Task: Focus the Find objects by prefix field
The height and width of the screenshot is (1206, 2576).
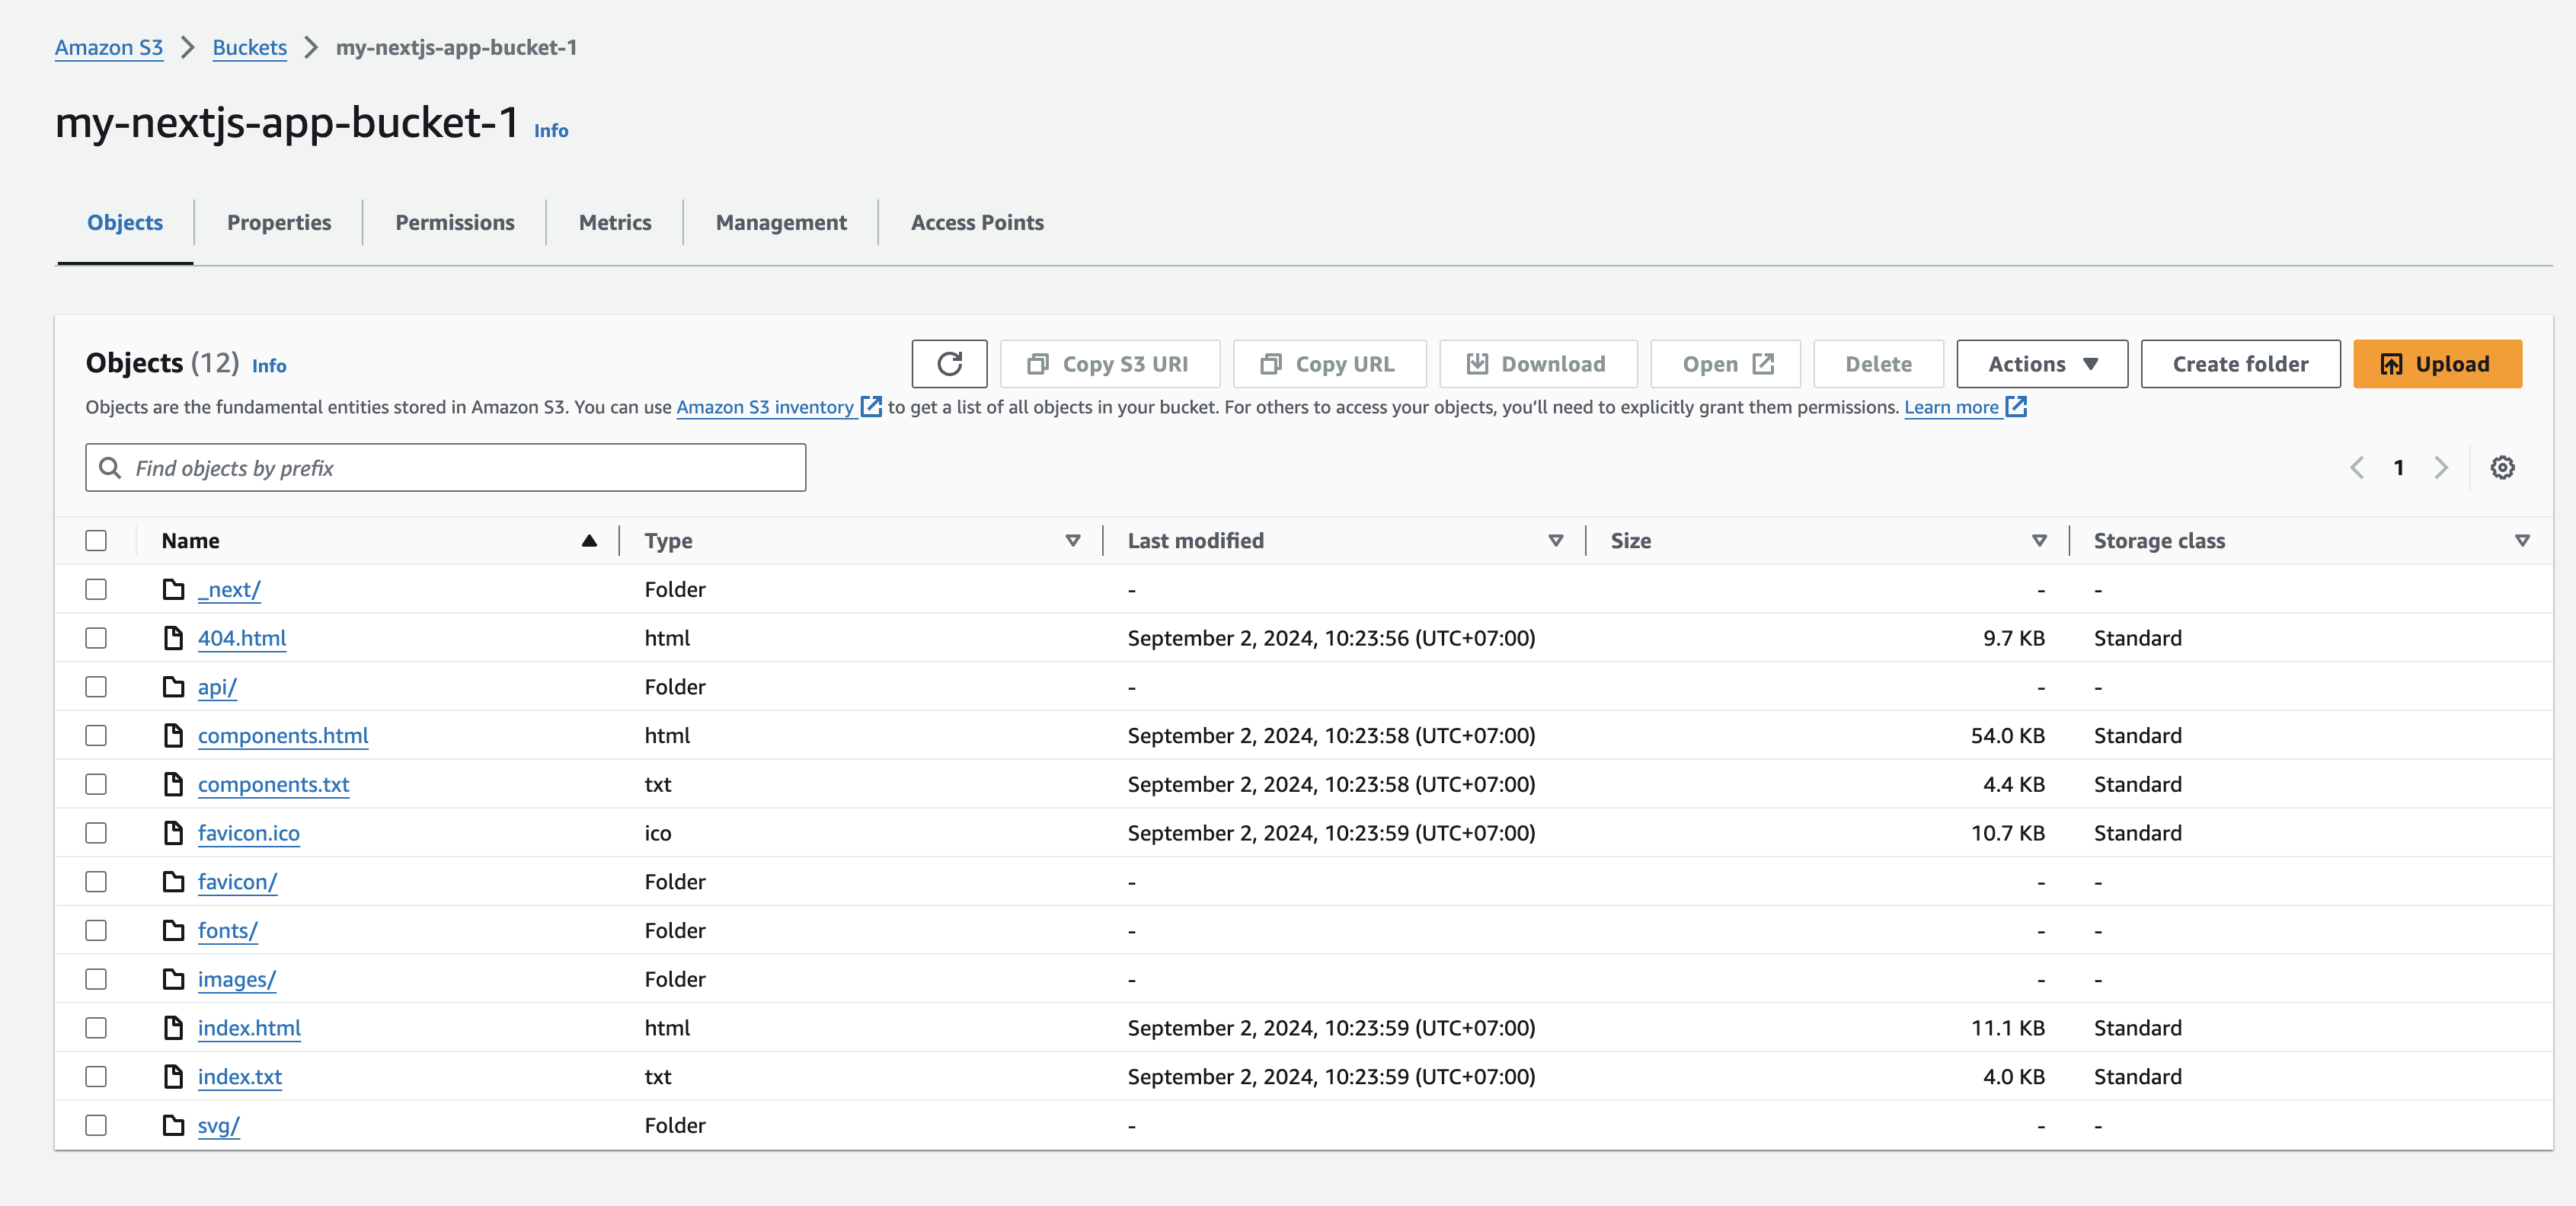Action: (x=446, y=467)
